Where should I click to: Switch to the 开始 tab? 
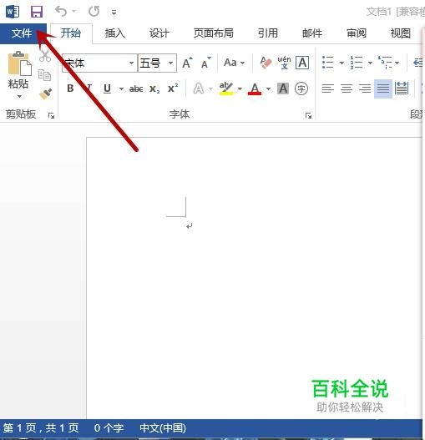pos(71,33)
